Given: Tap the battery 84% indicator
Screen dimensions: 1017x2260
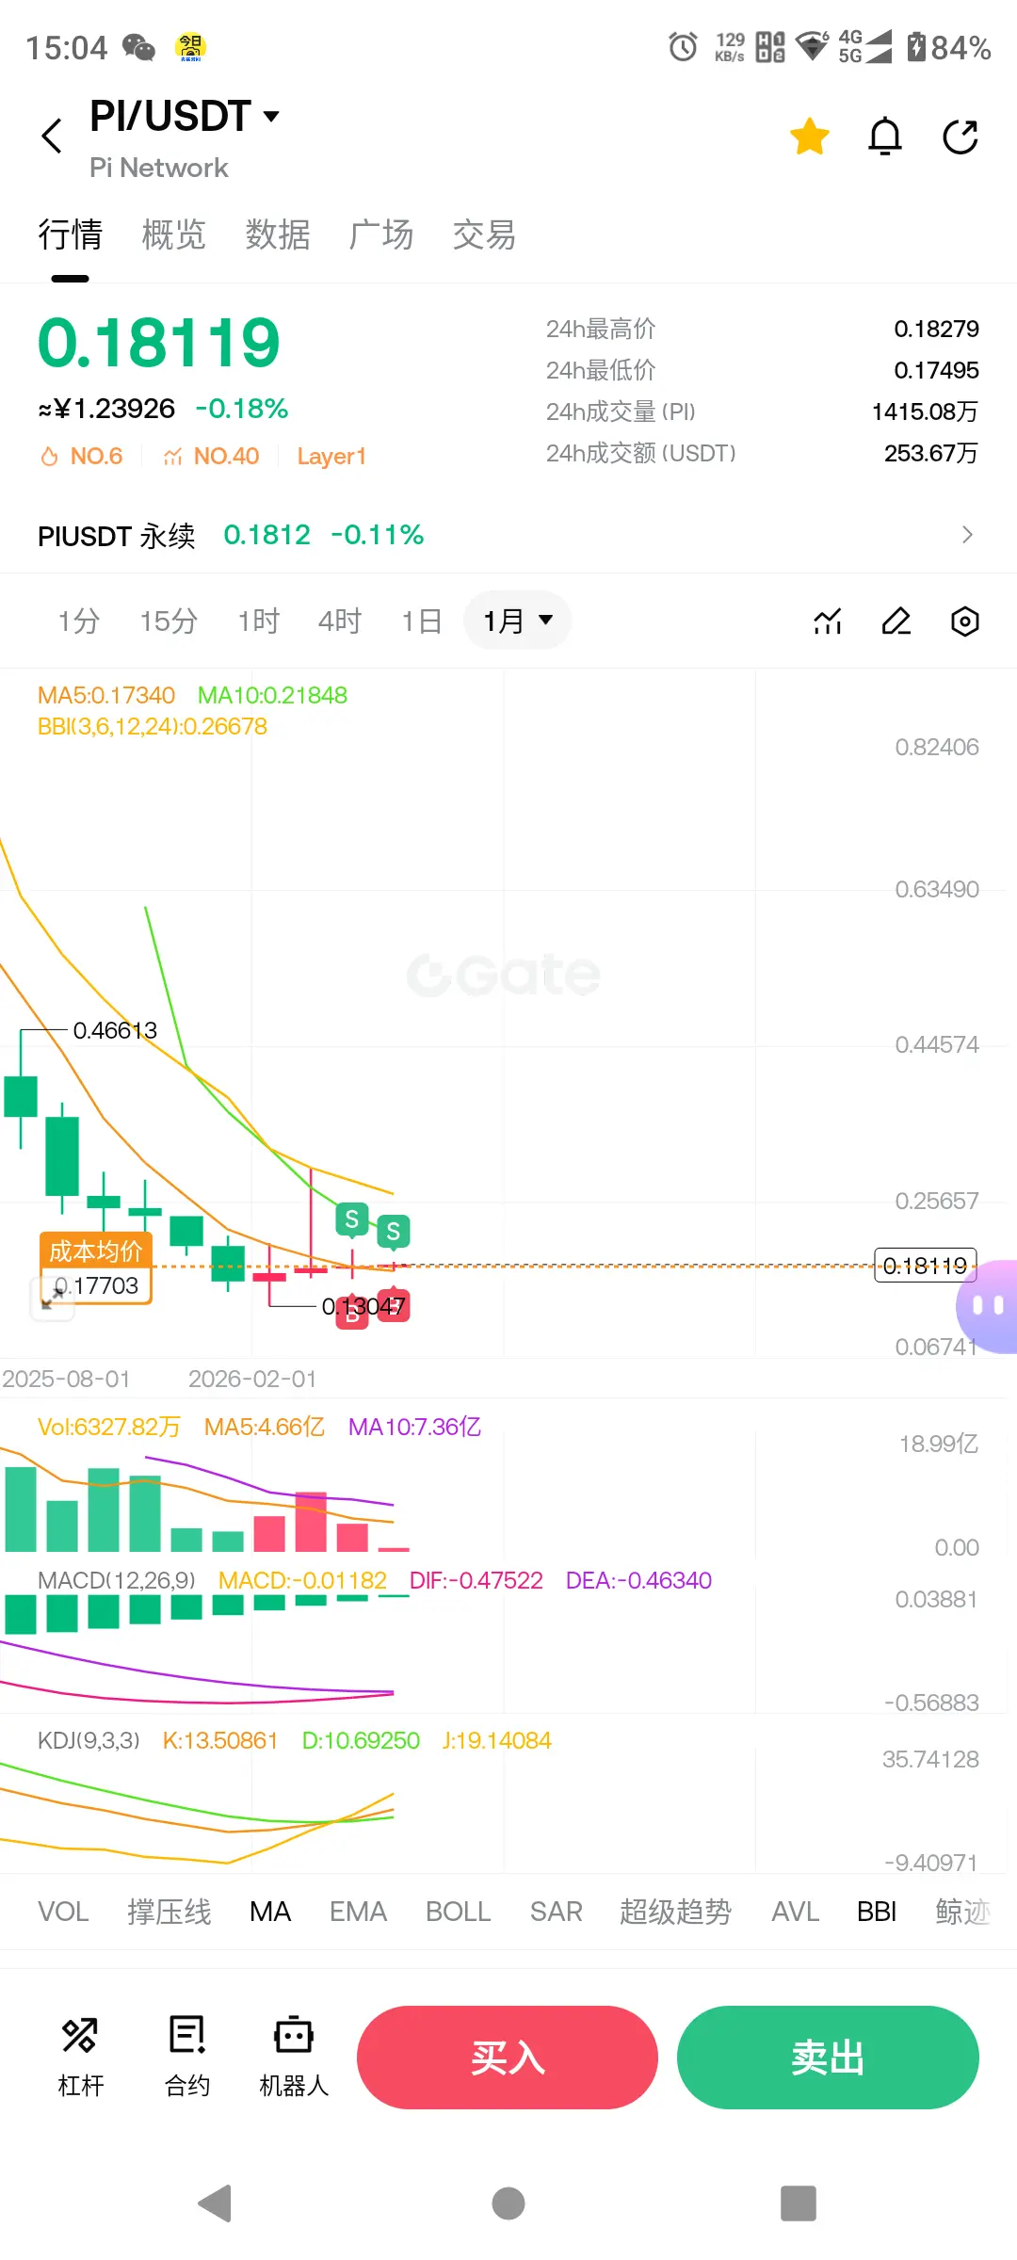Looking at the screenshot, I should (x=949, y=47).
